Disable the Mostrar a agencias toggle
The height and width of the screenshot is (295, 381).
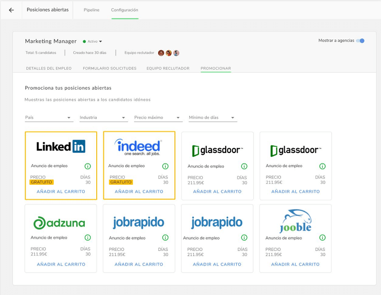361,41
